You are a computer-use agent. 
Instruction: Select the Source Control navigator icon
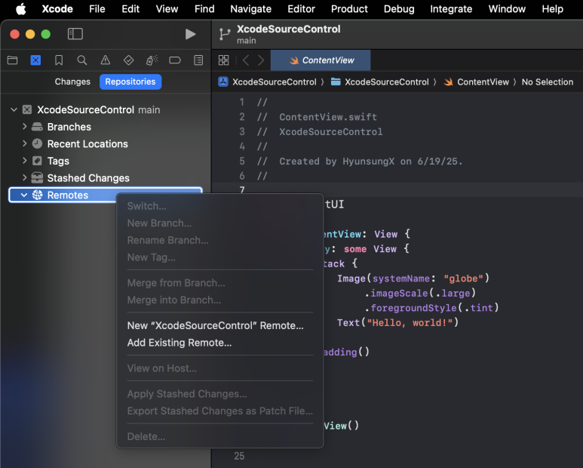(x=35, y=60)
